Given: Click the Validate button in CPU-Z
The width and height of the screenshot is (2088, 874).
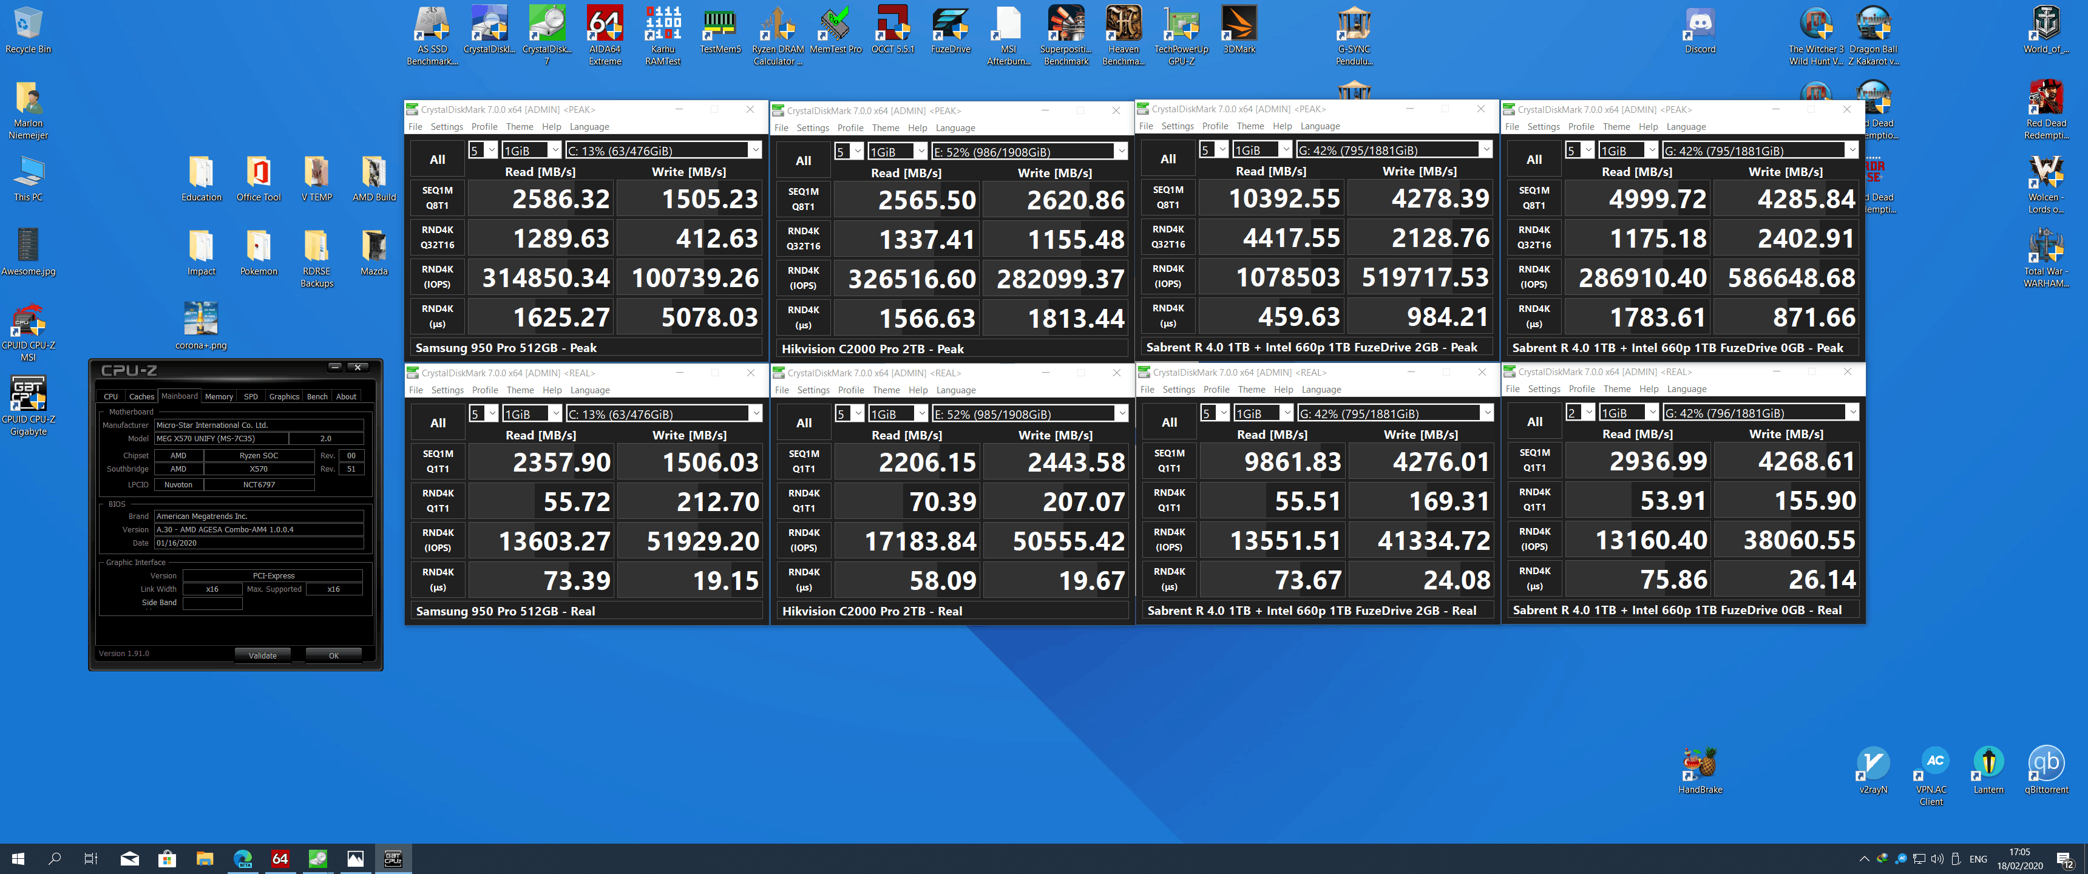Looking at the screenshot, I should (262, 655).
